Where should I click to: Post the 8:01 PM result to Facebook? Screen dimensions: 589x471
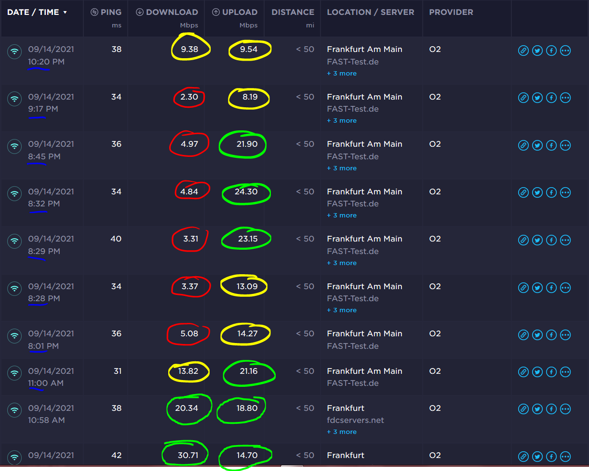551,335
